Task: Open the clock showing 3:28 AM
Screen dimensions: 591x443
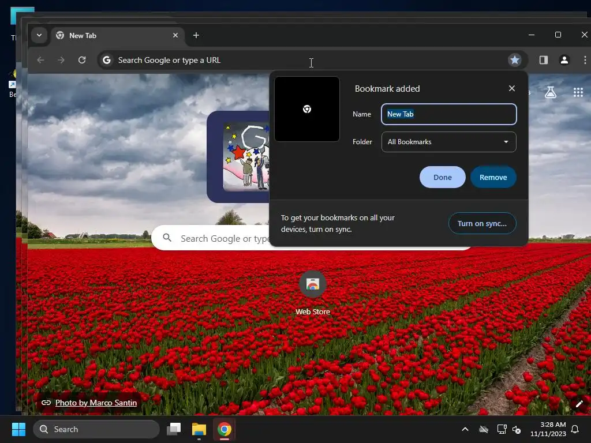Action: (x=548, y=429)
